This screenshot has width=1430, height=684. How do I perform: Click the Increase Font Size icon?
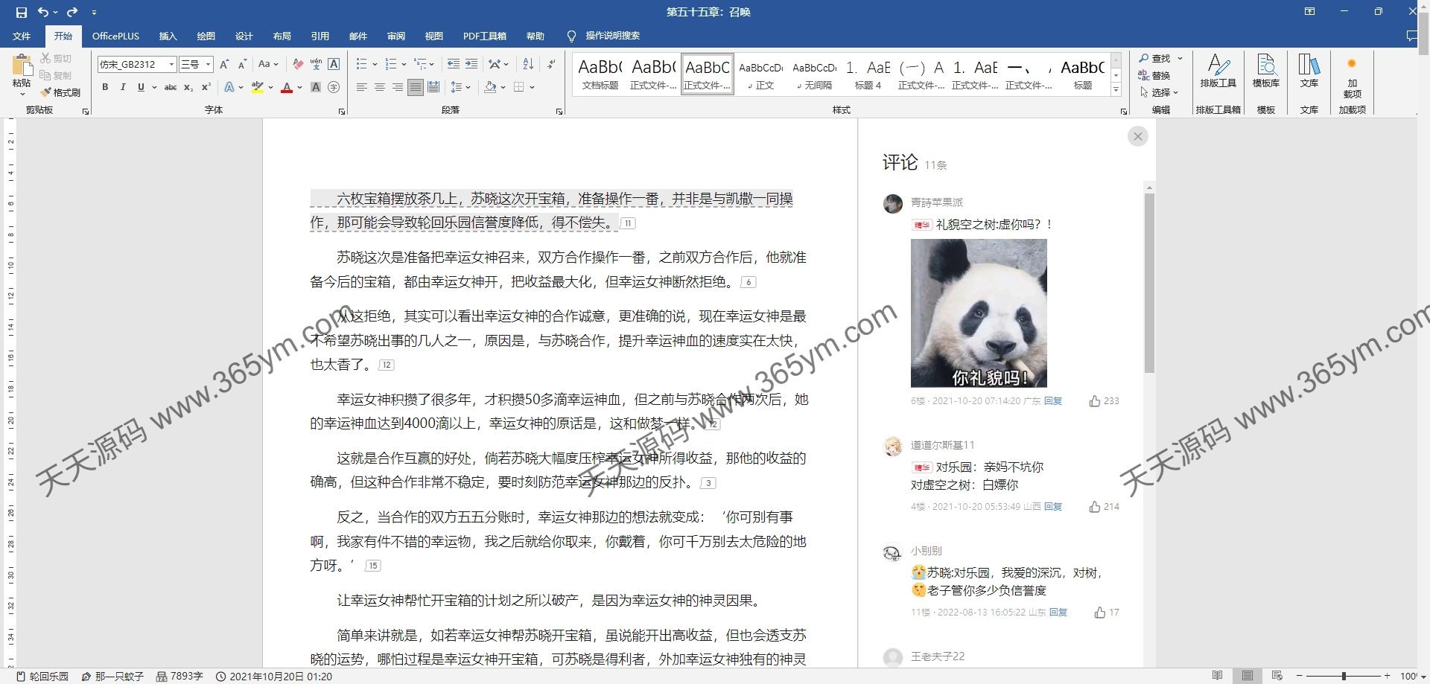pyautogui.click(x=224, y=64)
